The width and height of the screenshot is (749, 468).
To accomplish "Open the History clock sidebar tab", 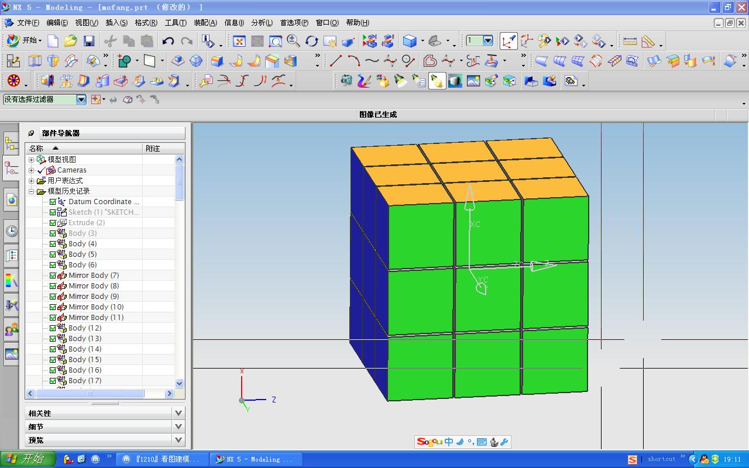I will (x=11, y=232).
